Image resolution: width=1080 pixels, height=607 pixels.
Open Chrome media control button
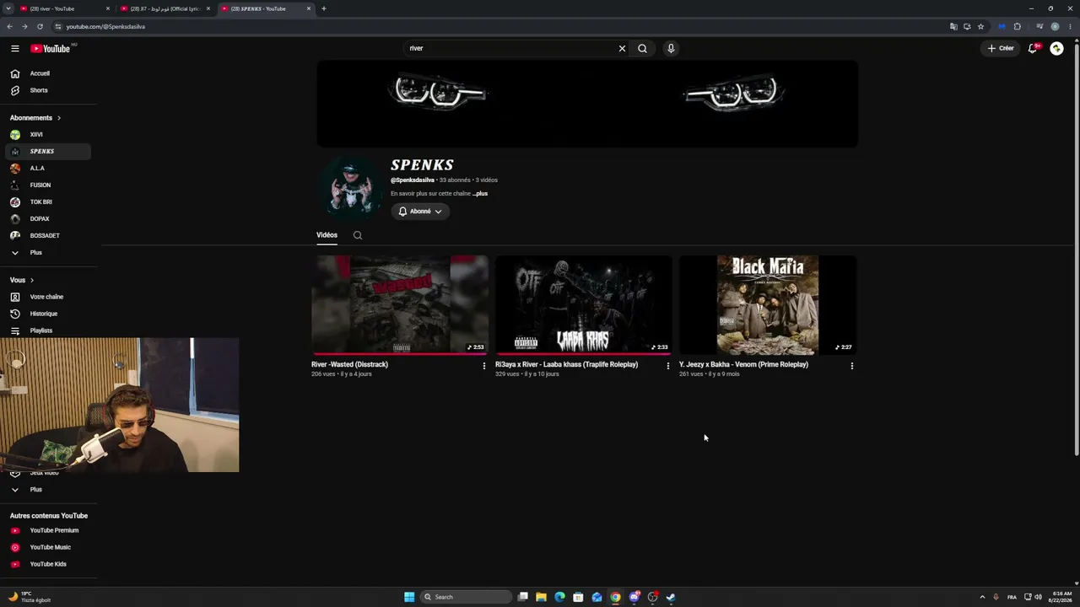pos(1039,26)
